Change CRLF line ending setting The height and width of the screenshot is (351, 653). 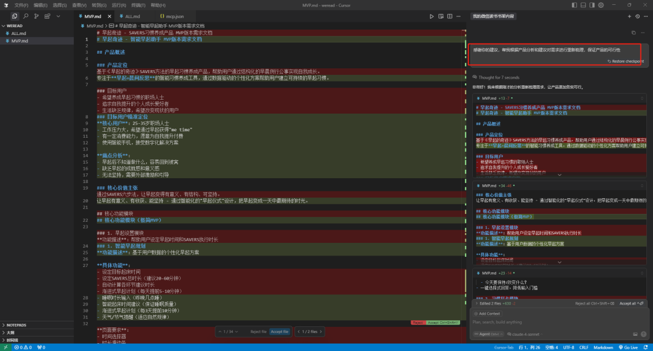point(584,347)
